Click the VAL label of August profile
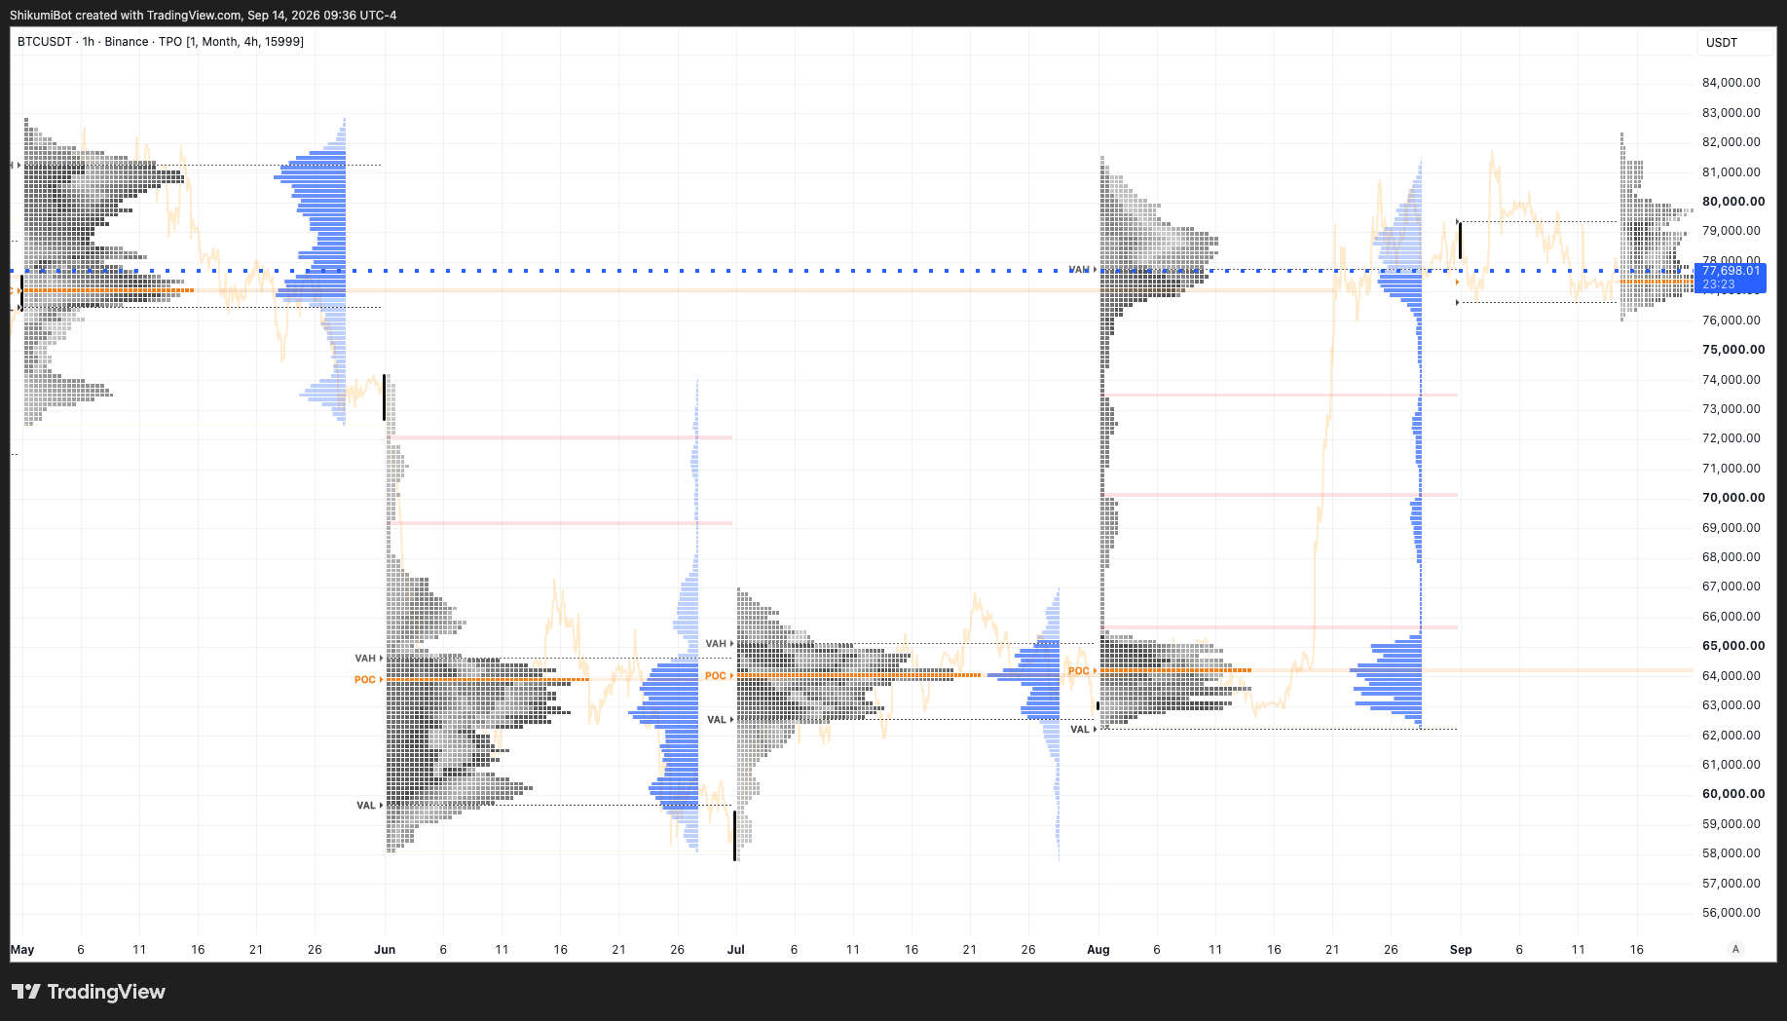Screen dimensions: 1787x1021 coord(1080,730)
